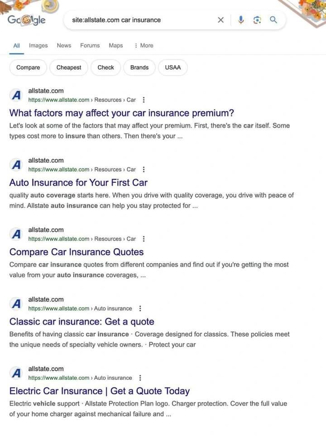Click the magnifying glass search icon
Viewport: 326px width, 435px height.
(273, 20)
